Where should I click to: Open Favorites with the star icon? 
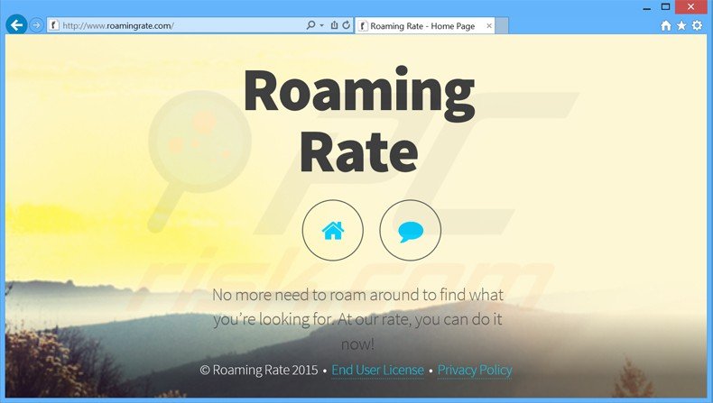coord(681,25)
